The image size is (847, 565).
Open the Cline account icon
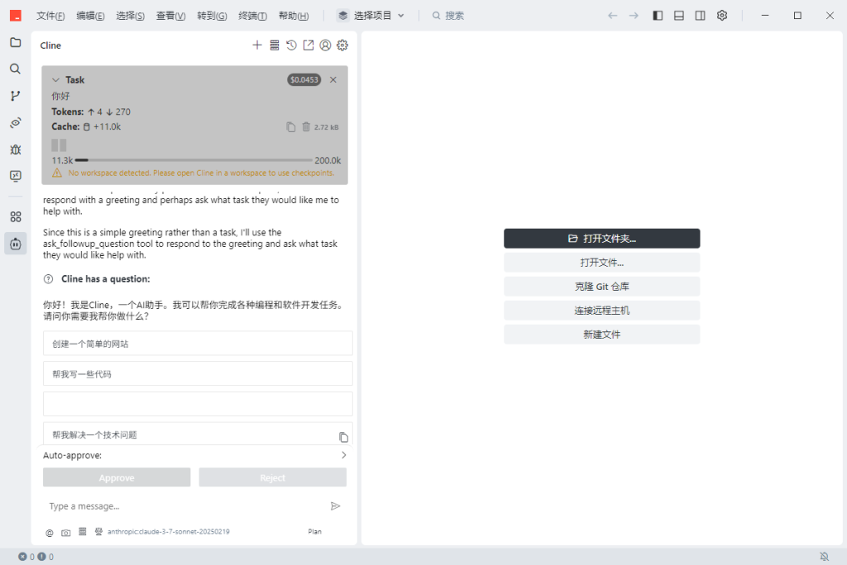325,45
